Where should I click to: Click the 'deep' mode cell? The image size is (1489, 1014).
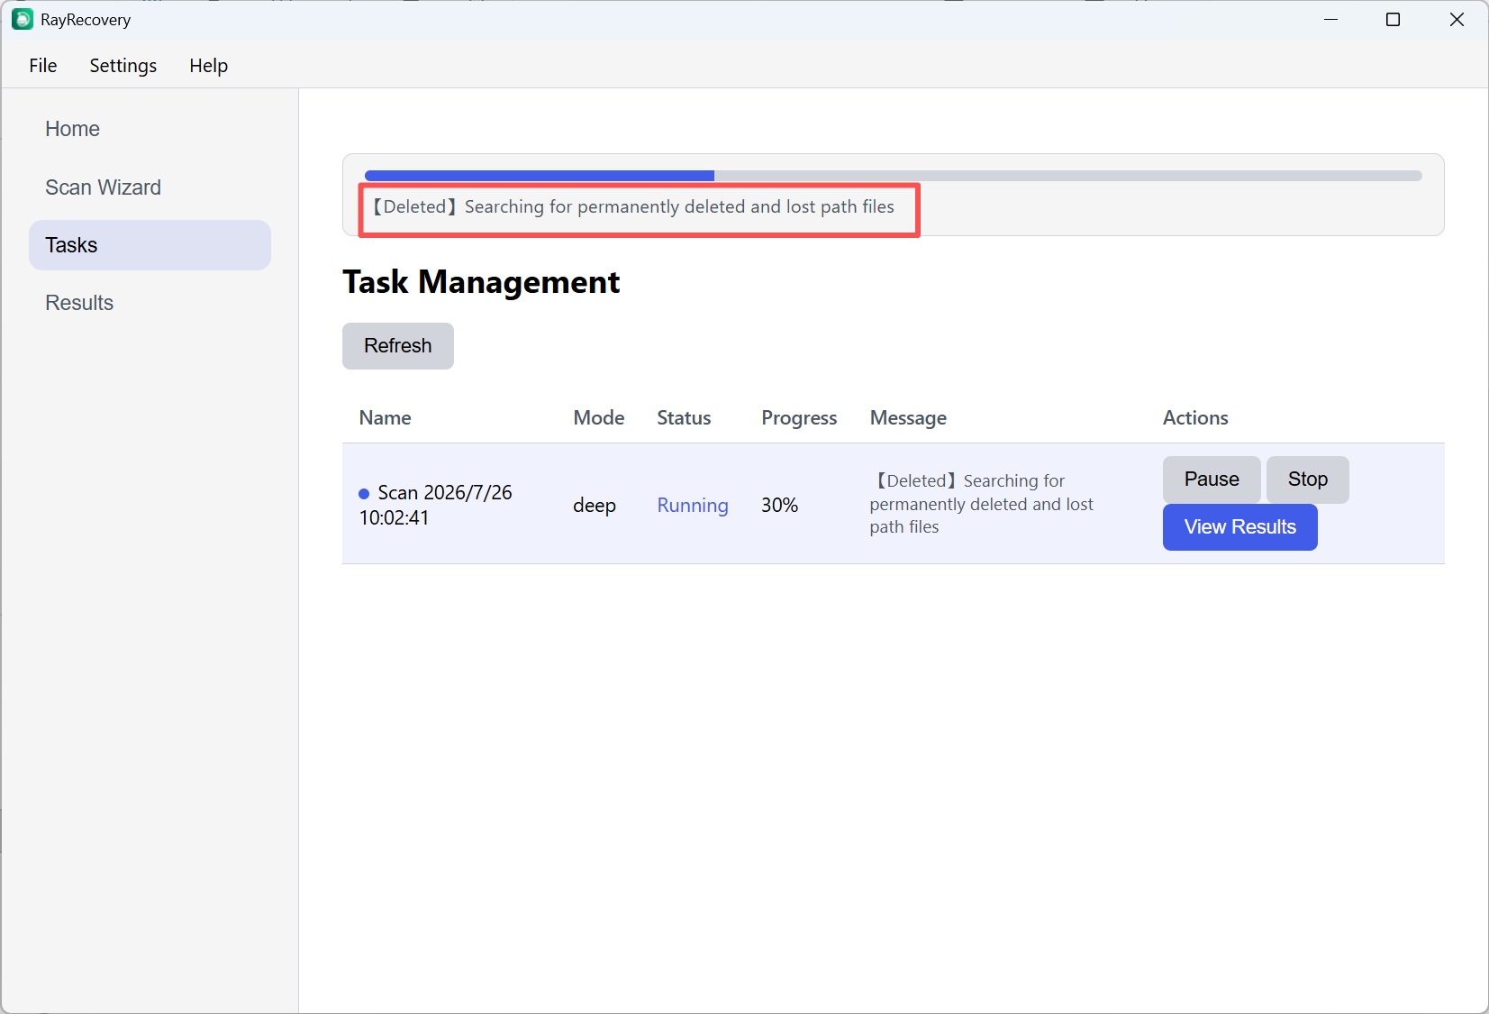(595, 506)
